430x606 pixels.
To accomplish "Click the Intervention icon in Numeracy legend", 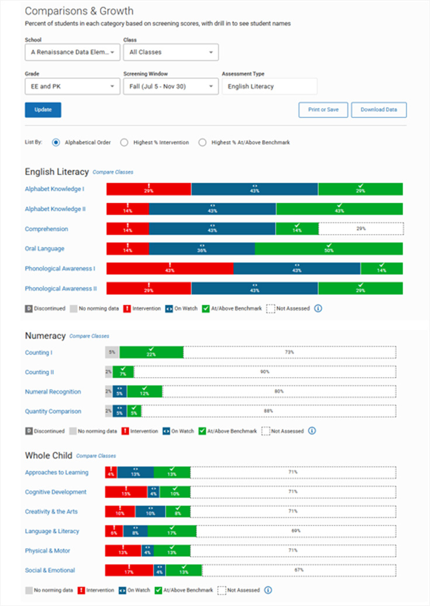I will click(125, 431).
